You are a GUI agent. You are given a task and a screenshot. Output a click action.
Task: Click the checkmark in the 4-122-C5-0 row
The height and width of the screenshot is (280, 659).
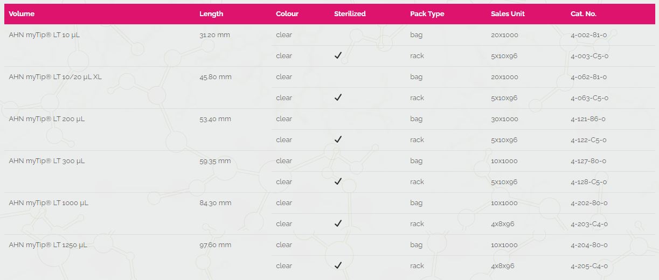pos(338,139)
